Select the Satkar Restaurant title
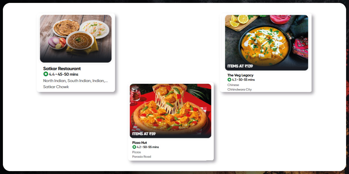Screen dimensions: 349x174 click(62, 69)
